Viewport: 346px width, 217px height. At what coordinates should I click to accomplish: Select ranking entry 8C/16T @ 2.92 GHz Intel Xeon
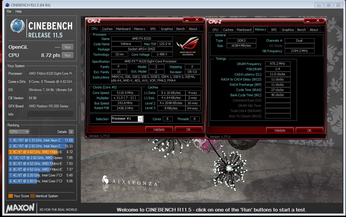[41, 146]
